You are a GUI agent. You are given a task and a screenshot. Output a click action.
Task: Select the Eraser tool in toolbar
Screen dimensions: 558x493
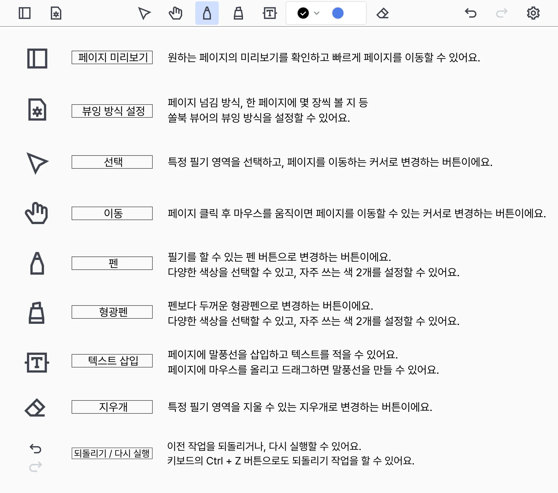pos(383,13)
